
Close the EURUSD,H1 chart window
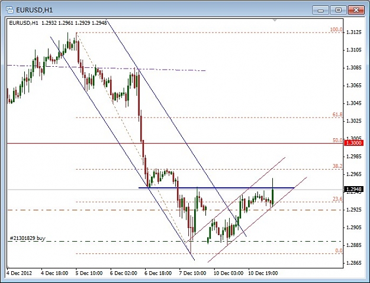click(x=356, y=11)
